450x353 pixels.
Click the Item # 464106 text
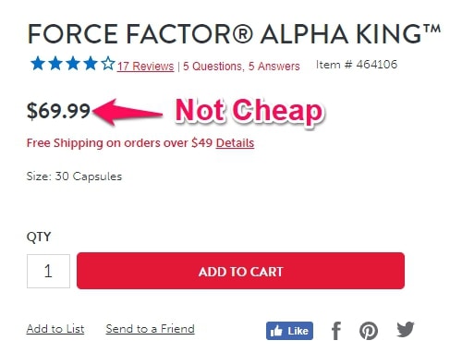pyautogui.click(x=357, y=65)
